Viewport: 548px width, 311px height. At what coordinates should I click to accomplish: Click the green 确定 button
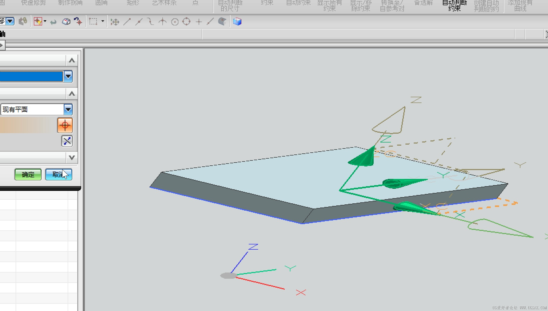pos(28,174)
